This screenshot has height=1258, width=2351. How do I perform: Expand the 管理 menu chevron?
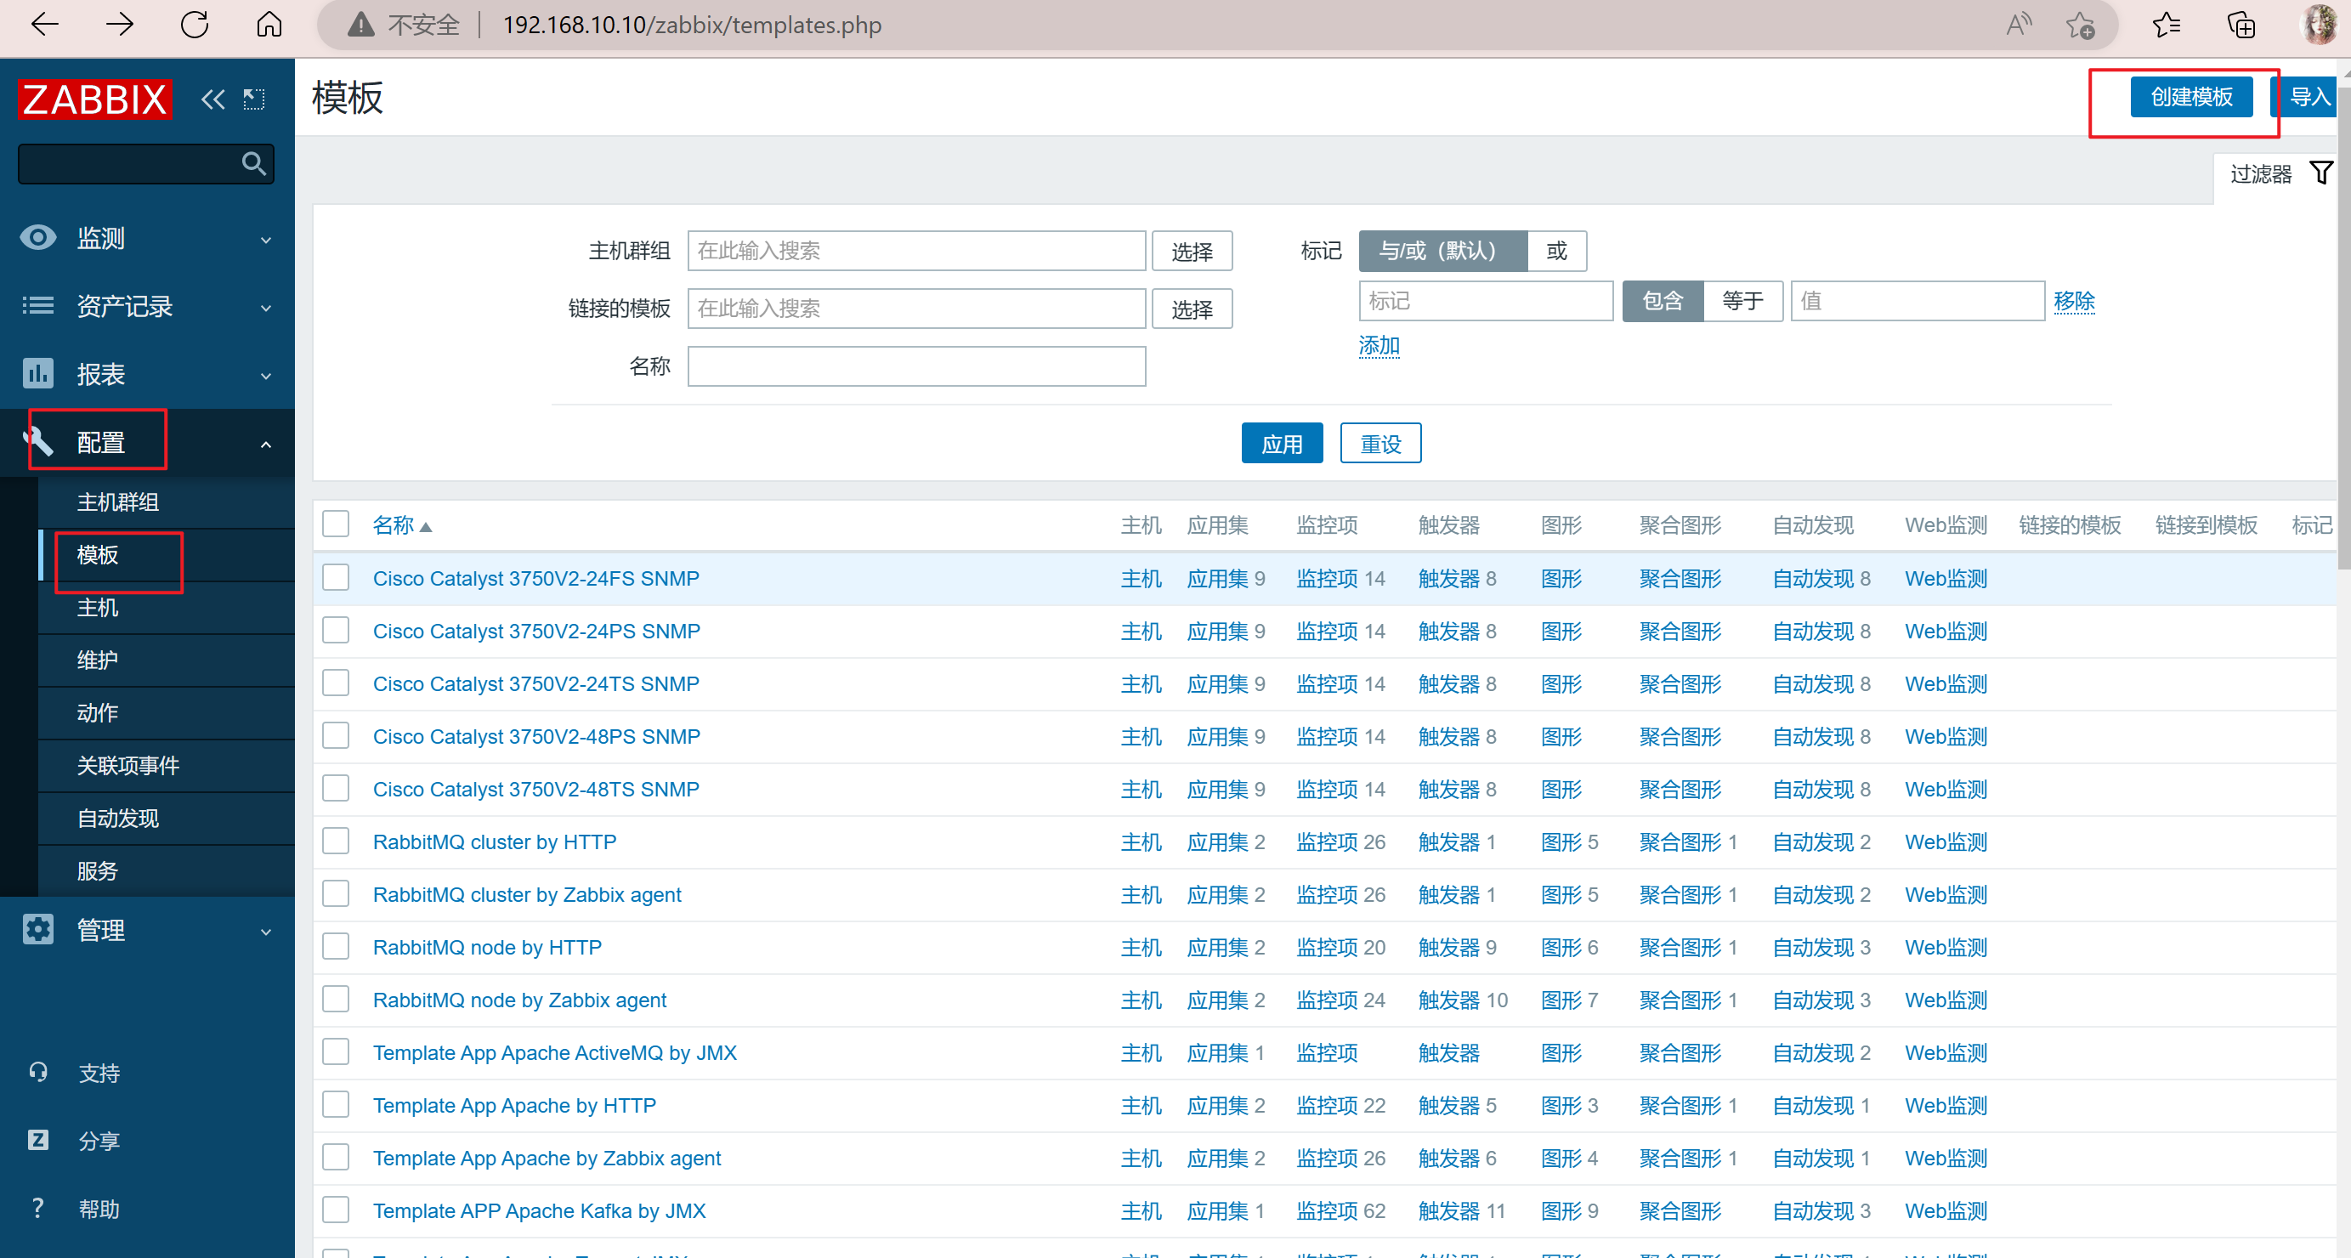[x=265, y=932]
